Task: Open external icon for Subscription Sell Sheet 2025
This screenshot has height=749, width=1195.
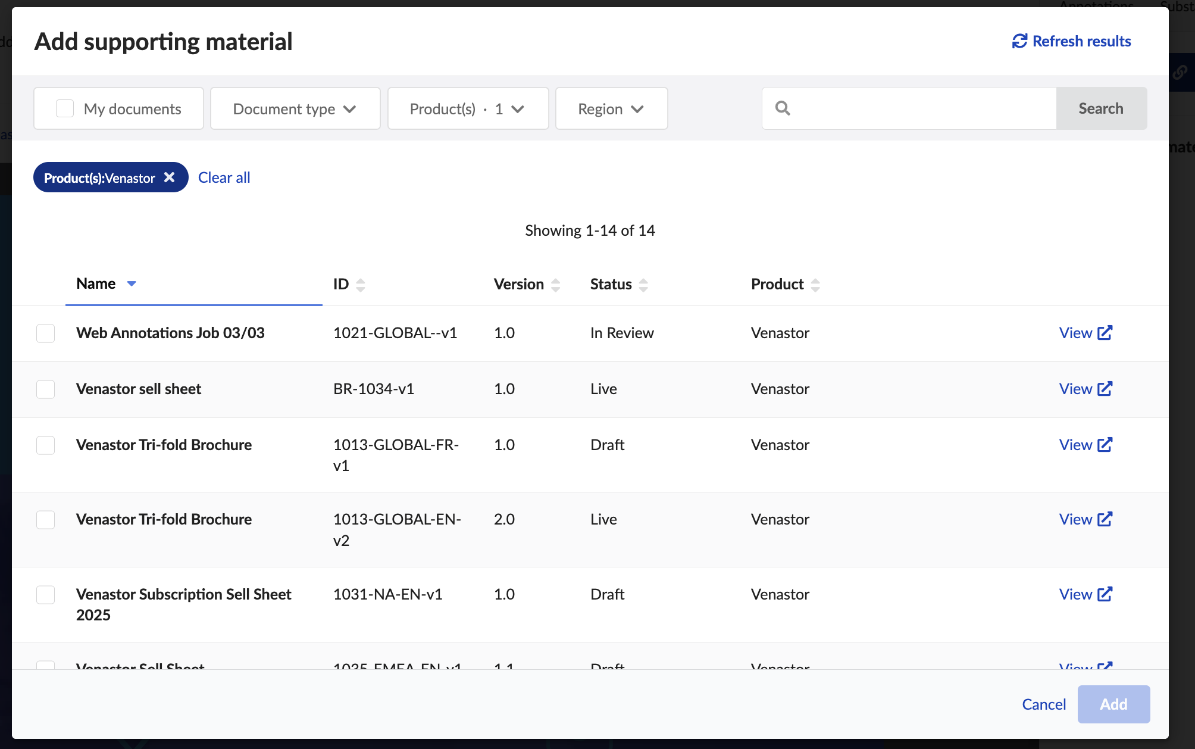Action: tap(1105, 594)
